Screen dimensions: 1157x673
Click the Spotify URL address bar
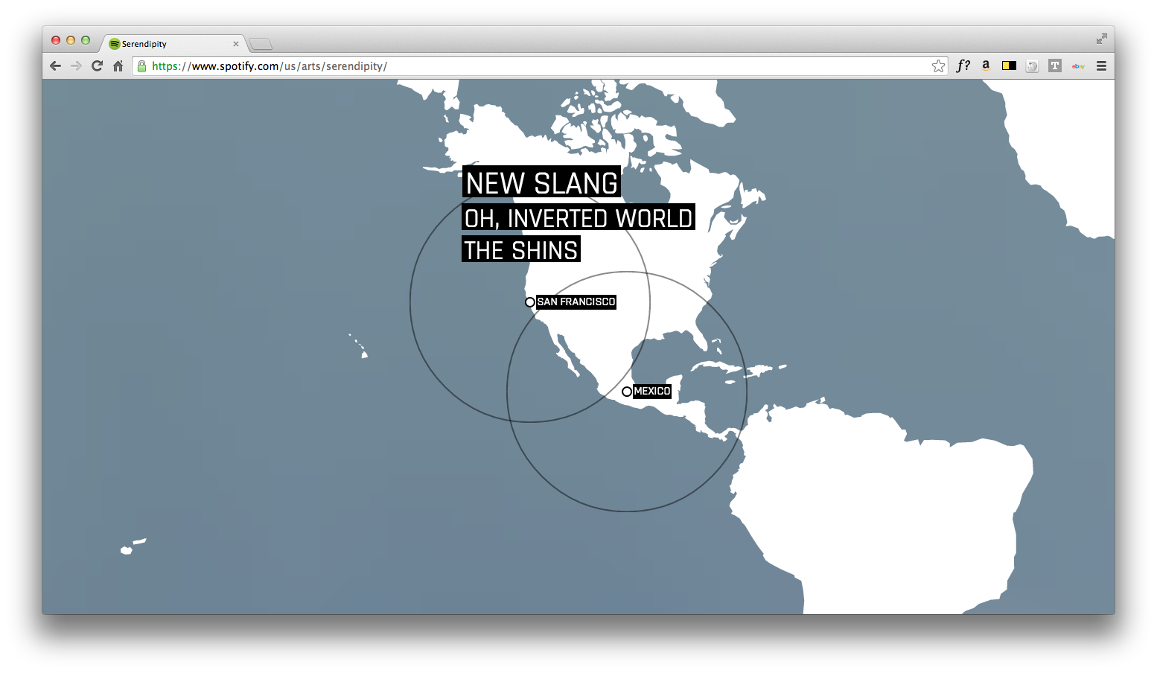point(521,66)
